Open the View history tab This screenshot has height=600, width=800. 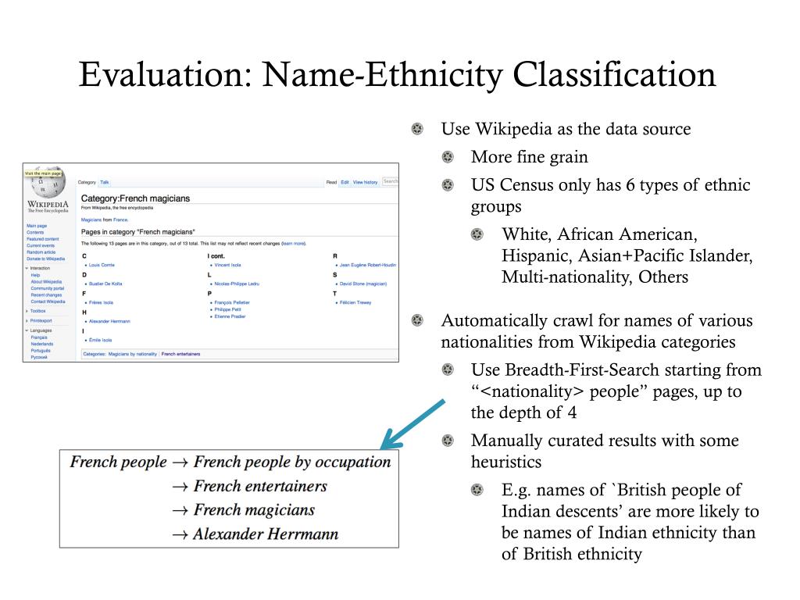366,182
